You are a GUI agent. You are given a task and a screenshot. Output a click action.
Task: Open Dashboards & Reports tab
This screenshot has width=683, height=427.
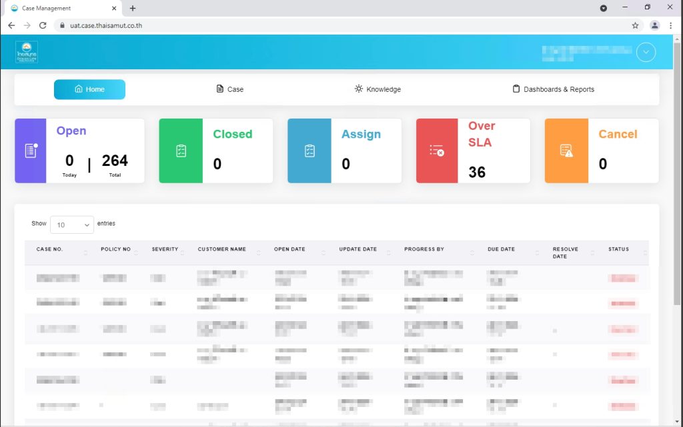coord(553,89)
